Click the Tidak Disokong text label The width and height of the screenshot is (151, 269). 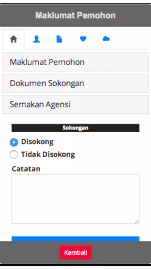coord(48,154)
